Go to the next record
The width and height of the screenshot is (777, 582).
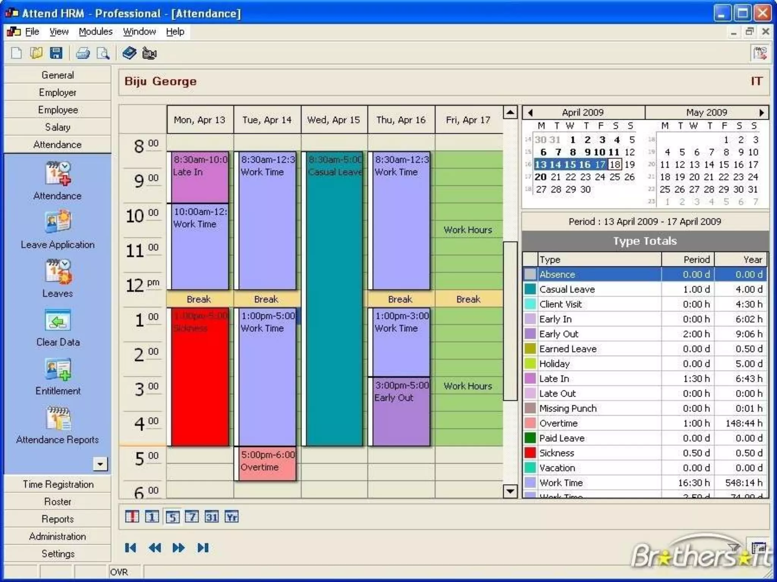(179, 548)
